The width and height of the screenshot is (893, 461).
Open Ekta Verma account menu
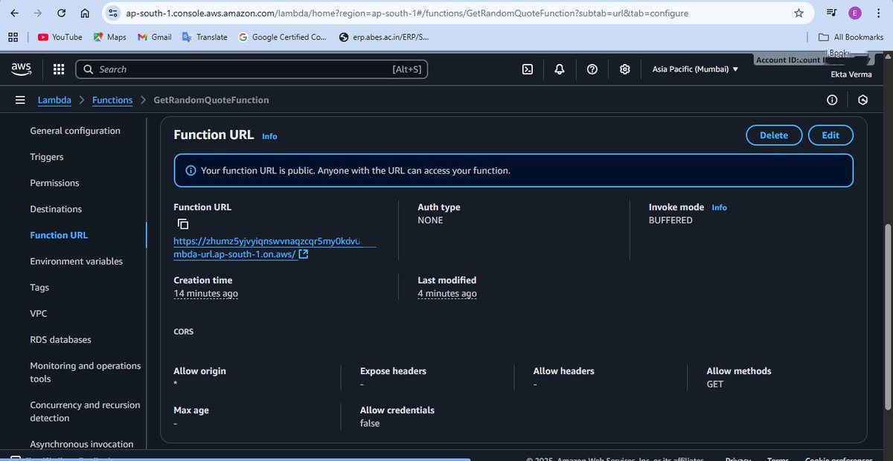coord(852,74)
